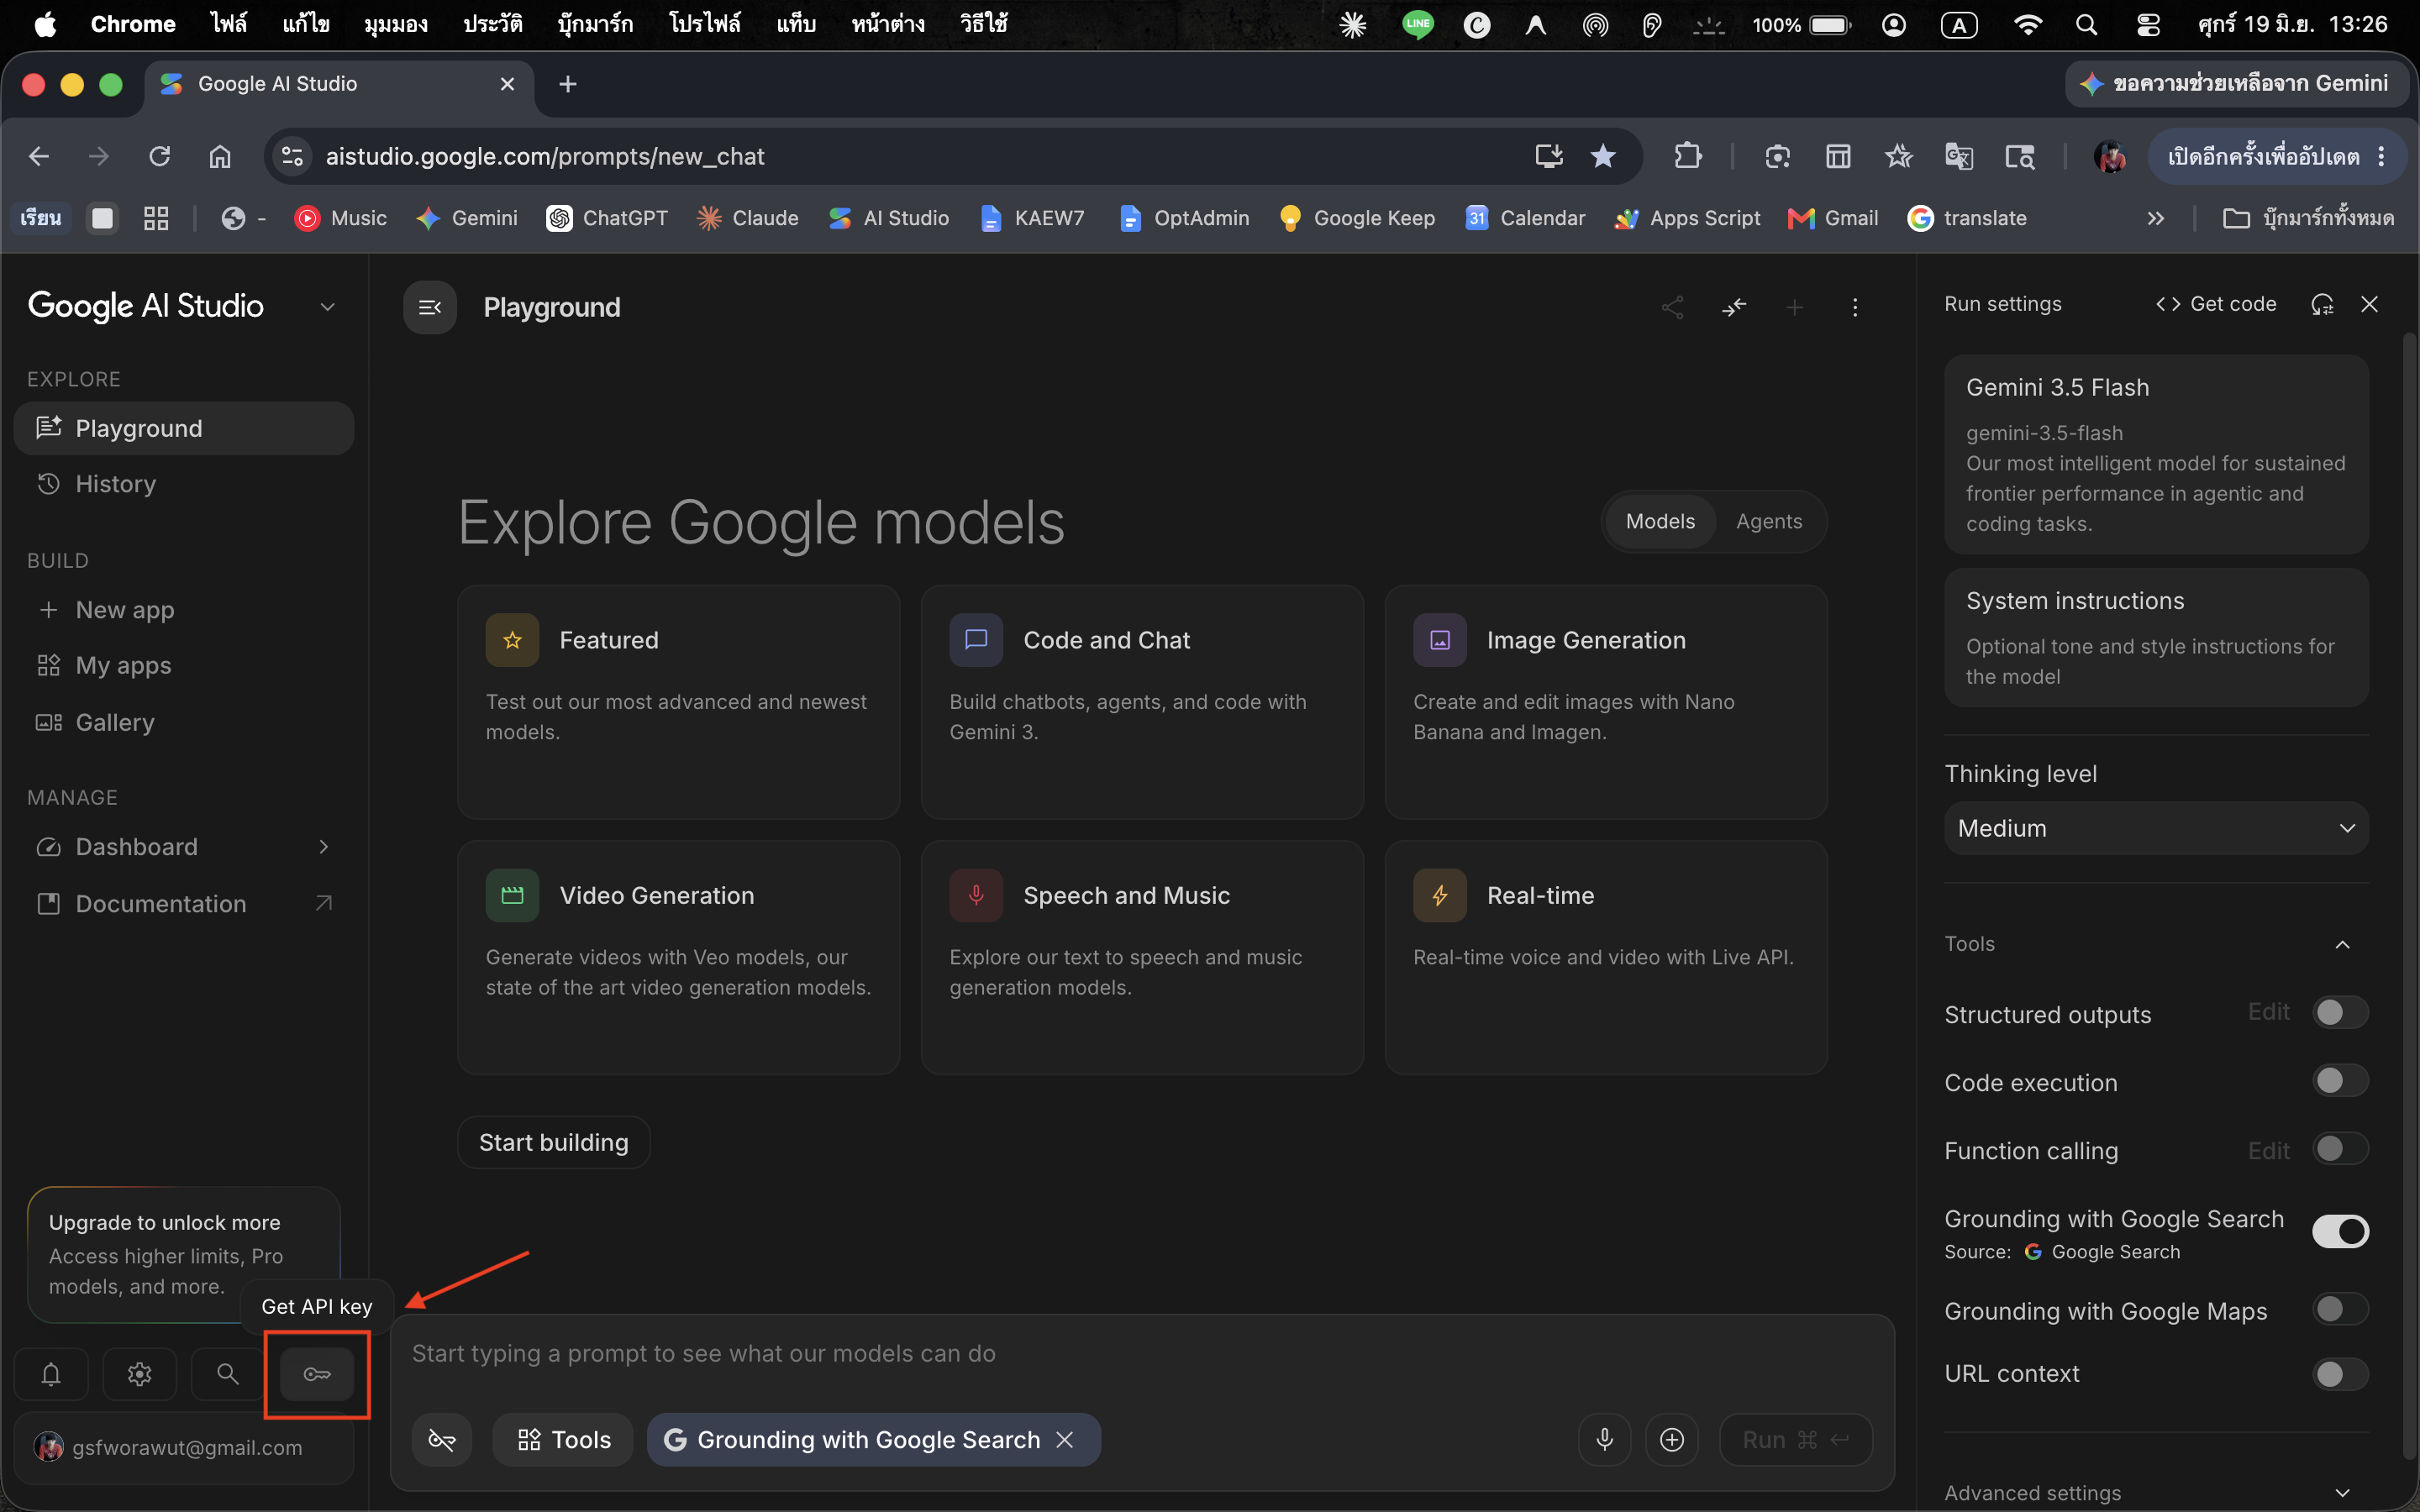The height and width of the screenshot is (1512, 2420).
Task: Click the add media plus-circle icon
Action: point(1672,1439)
